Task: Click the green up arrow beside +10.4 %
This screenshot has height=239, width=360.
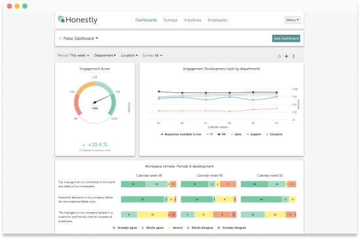Action: coord(84,145)
